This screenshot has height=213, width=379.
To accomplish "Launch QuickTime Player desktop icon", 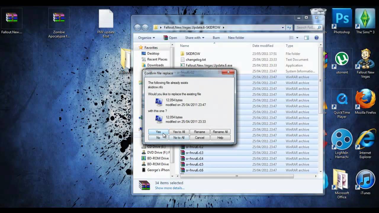I will click(342, 104).
